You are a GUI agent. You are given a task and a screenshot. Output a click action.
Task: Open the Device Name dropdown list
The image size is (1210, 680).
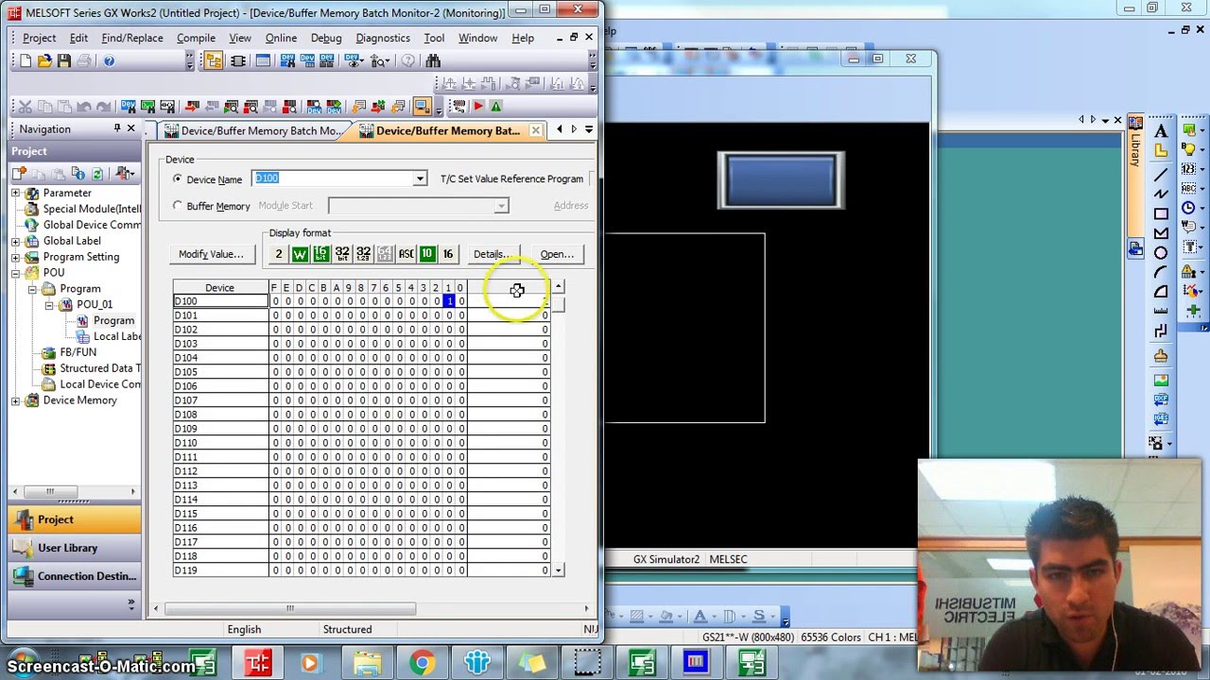coord(420,178)
